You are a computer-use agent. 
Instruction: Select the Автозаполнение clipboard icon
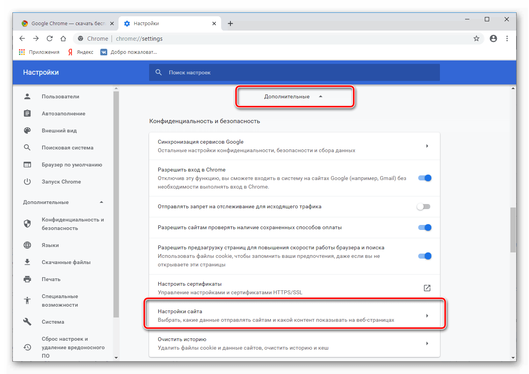(x=27, y=113)
